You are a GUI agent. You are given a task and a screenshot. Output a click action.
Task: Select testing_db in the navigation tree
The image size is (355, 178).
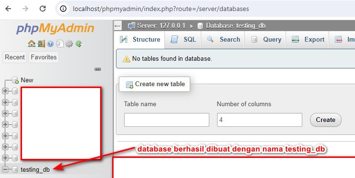pos(35,169)
